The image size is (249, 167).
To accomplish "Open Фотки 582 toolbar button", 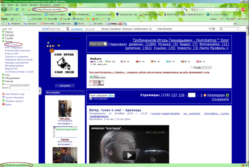I will click(51, 19).
